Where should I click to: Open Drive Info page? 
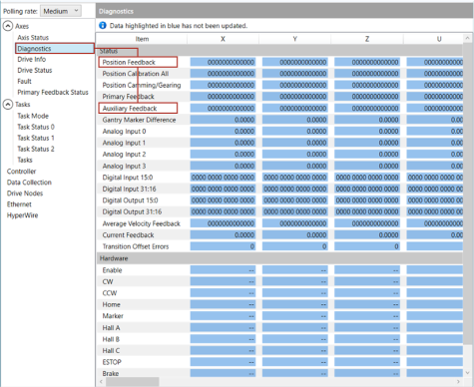pyautogui.click(x=32, y=60)
